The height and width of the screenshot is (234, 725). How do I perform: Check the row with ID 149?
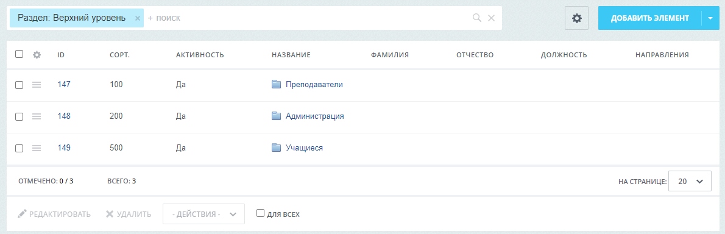(x=19, y=149)
